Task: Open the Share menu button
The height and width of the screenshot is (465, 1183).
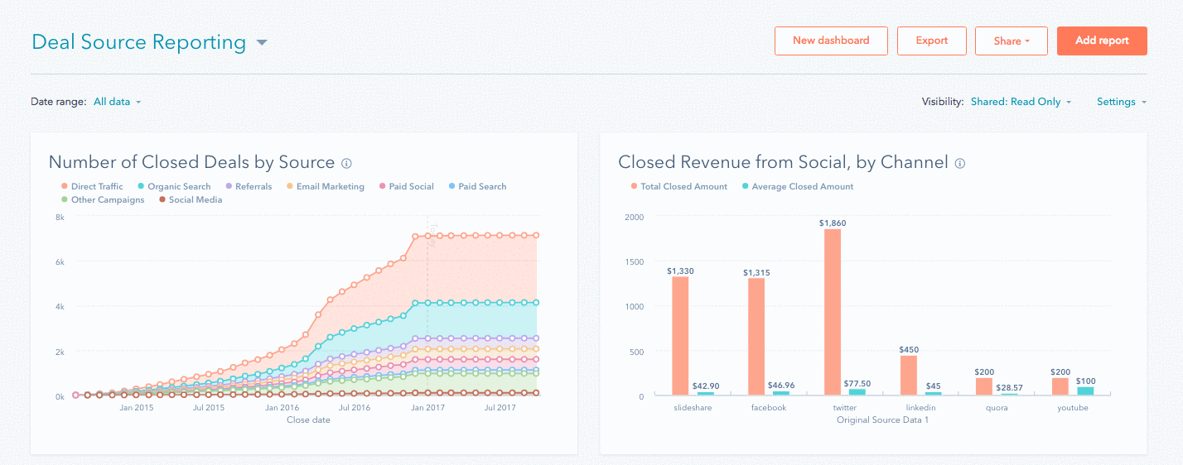Action: tap(1011, 41)
